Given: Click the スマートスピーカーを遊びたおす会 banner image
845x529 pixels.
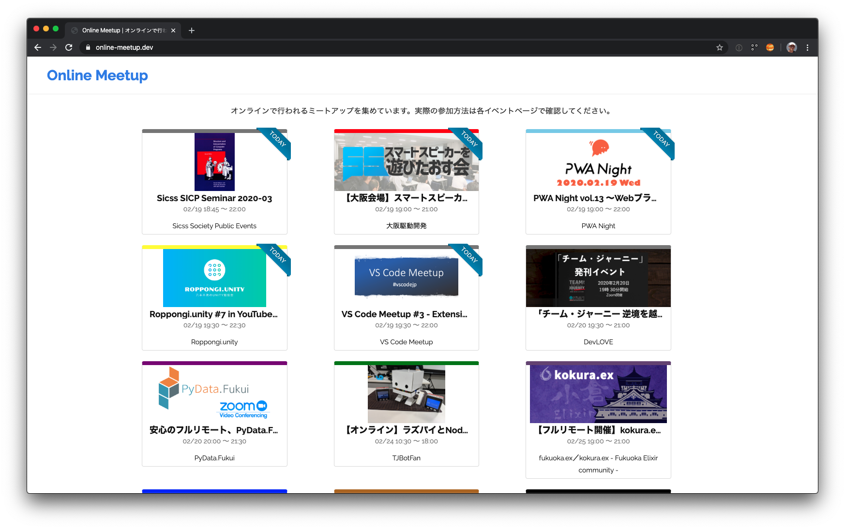Looking at the screenshot, I should click(407, 162).
